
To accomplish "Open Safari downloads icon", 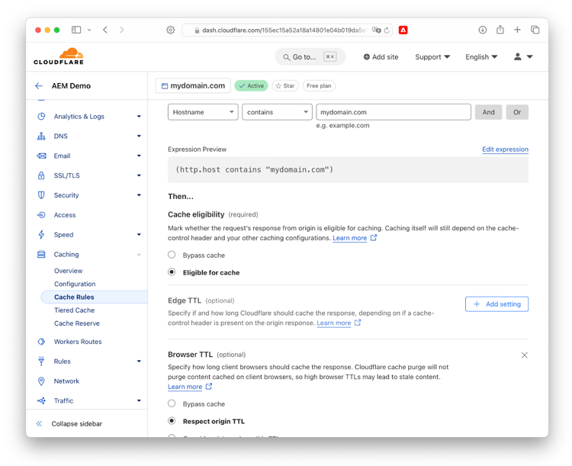I will coord(483,30).
